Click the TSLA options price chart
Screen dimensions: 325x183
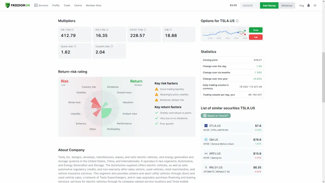coord(225,34)
